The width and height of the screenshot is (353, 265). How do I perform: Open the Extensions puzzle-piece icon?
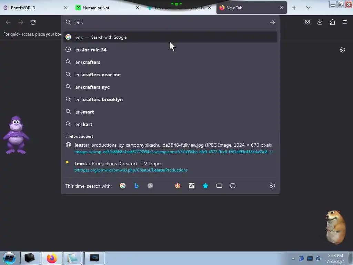coord(332,22)
